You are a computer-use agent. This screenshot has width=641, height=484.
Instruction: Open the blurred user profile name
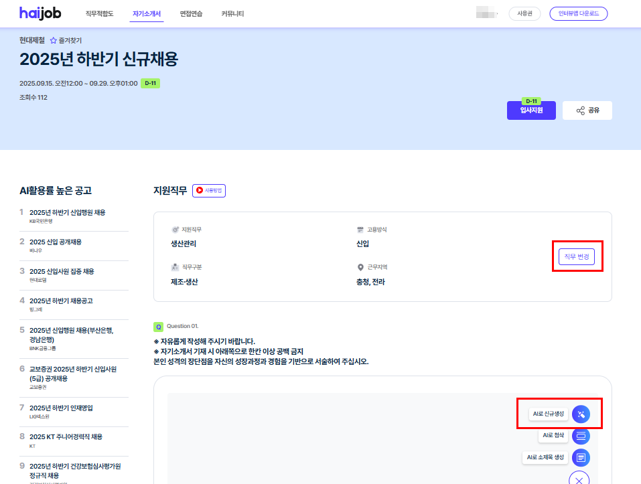pyautogui.click(x=486, y=13)
